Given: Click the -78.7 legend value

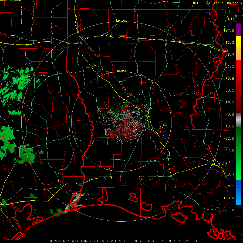Looking at the screenshot, I should click(x=229, y=174).
